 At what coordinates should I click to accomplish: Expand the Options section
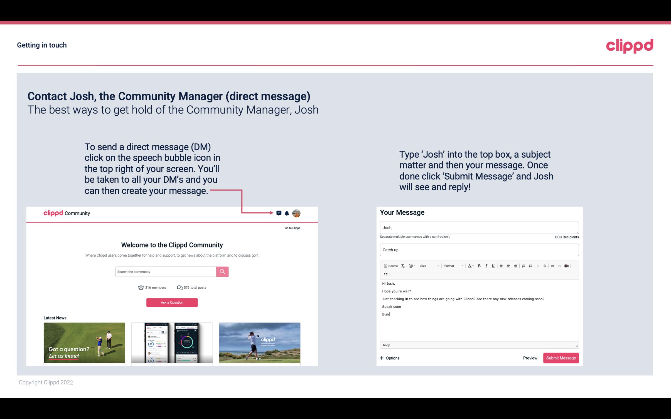(389, 358)
